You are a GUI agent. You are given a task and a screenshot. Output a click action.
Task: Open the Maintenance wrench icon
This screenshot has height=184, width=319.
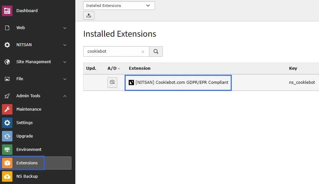coord(7,109)
